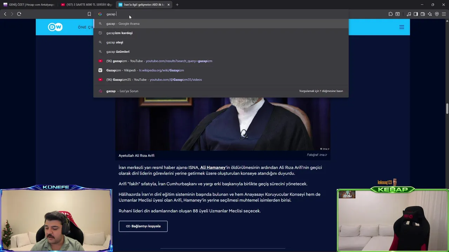Select 'gazapizm kardeşi' history suggestion

coord(221,33)
